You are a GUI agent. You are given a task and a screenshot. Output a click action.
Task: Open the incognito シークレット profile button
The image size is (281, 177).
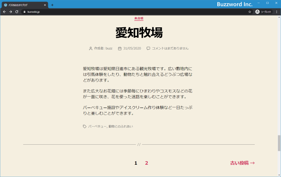pyautogui.click(x=264, y=12)
